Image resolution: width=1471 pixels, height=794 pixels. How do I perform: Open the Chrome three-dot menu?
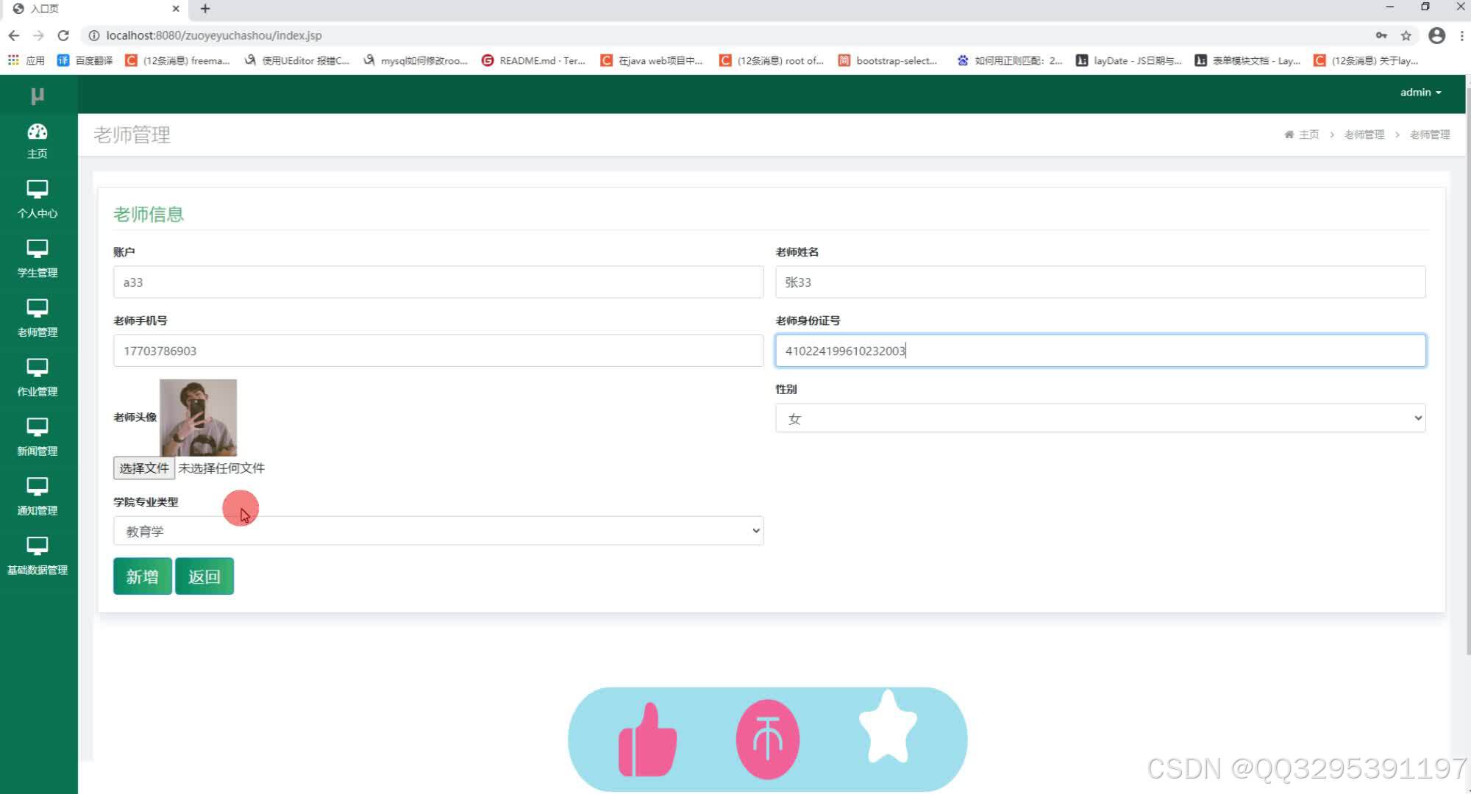[1461, 35]
